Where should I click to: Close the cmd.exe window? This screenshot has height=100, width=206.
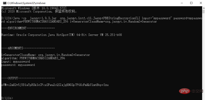201,3
